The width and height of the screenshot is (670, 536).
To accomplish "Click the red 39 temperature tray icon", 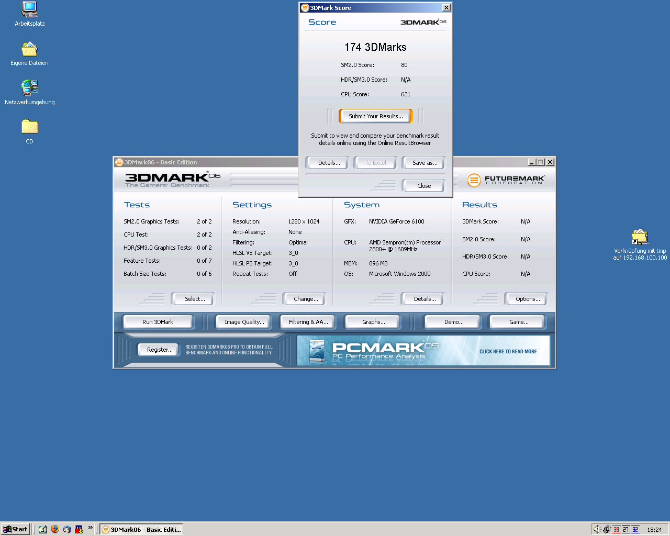I will point(616,529).
